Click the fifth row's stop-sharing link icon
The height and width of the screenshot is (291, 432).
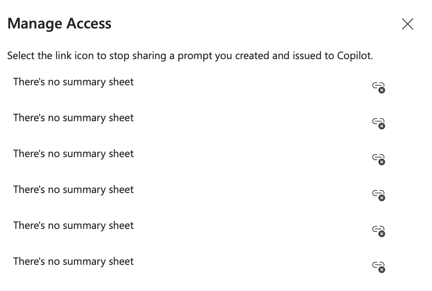pyautogui.click(x=378, y=230)
